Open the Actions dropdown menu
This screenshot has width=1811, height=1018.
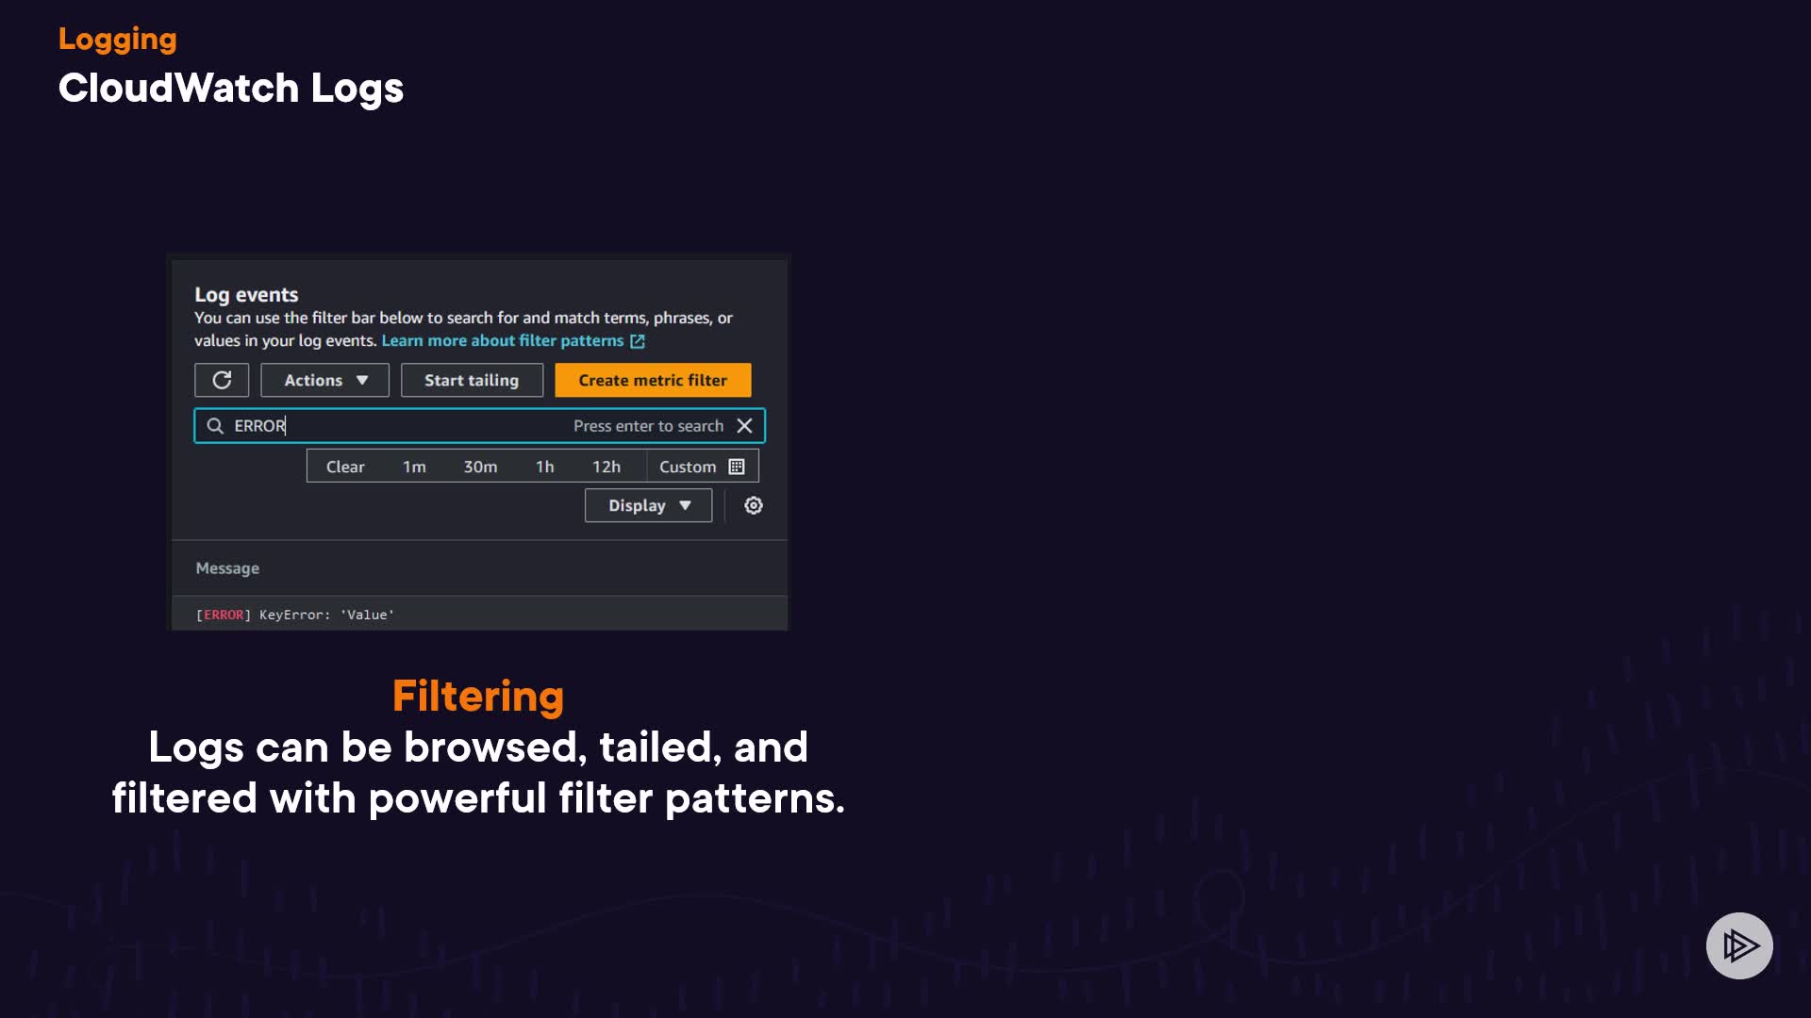point(324,380)
